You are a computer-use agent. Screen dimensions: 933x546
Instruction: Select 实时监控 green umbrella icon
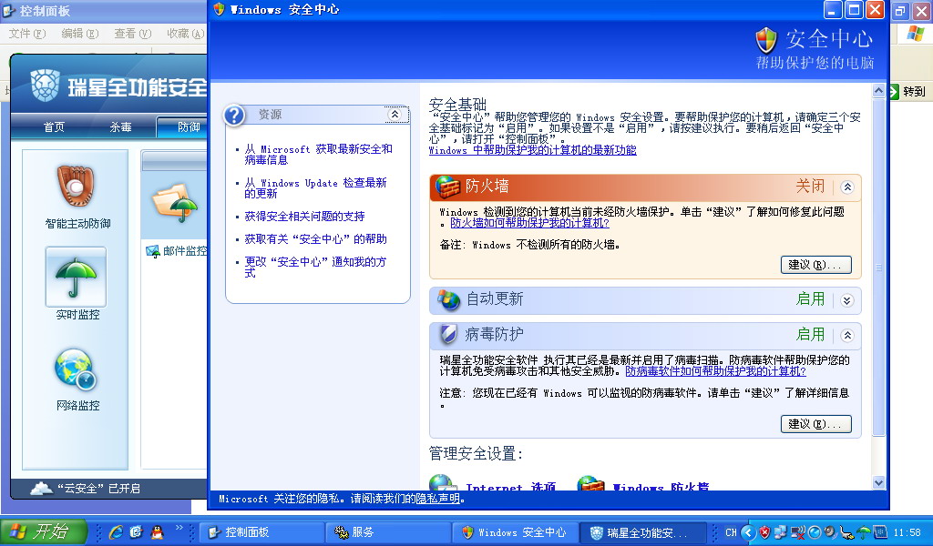pyautogui.click(x=76, y=277)
